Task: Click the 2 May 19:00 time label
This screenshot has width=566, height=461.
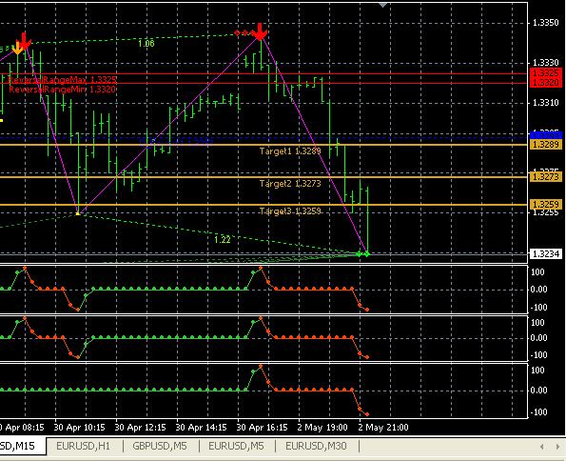Action: [x=322, y=428]
